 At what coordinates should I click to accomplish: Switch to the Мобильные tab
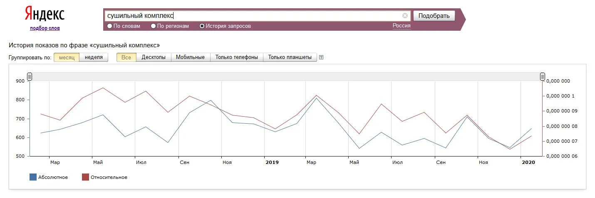tap(190, 57)
